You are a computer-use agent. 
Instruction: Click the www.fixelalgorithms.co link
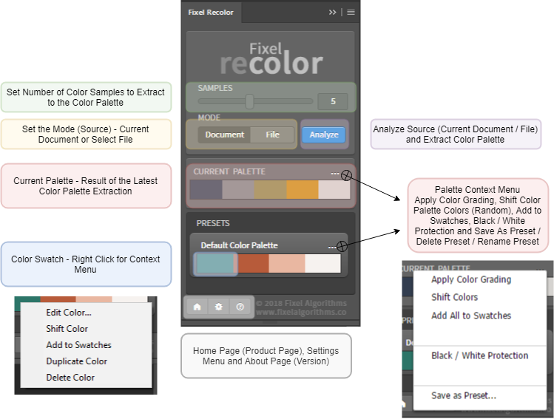pyautogui.click(x=301, y=312)
